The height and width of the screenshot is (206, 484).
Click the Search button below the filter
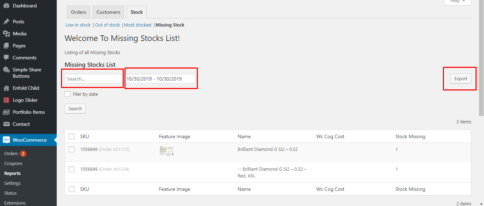point(75,108)
